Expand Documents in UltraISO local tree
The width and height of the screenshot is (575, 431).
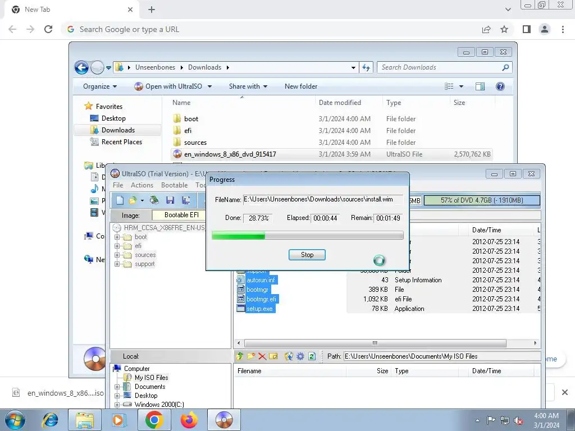117,387
